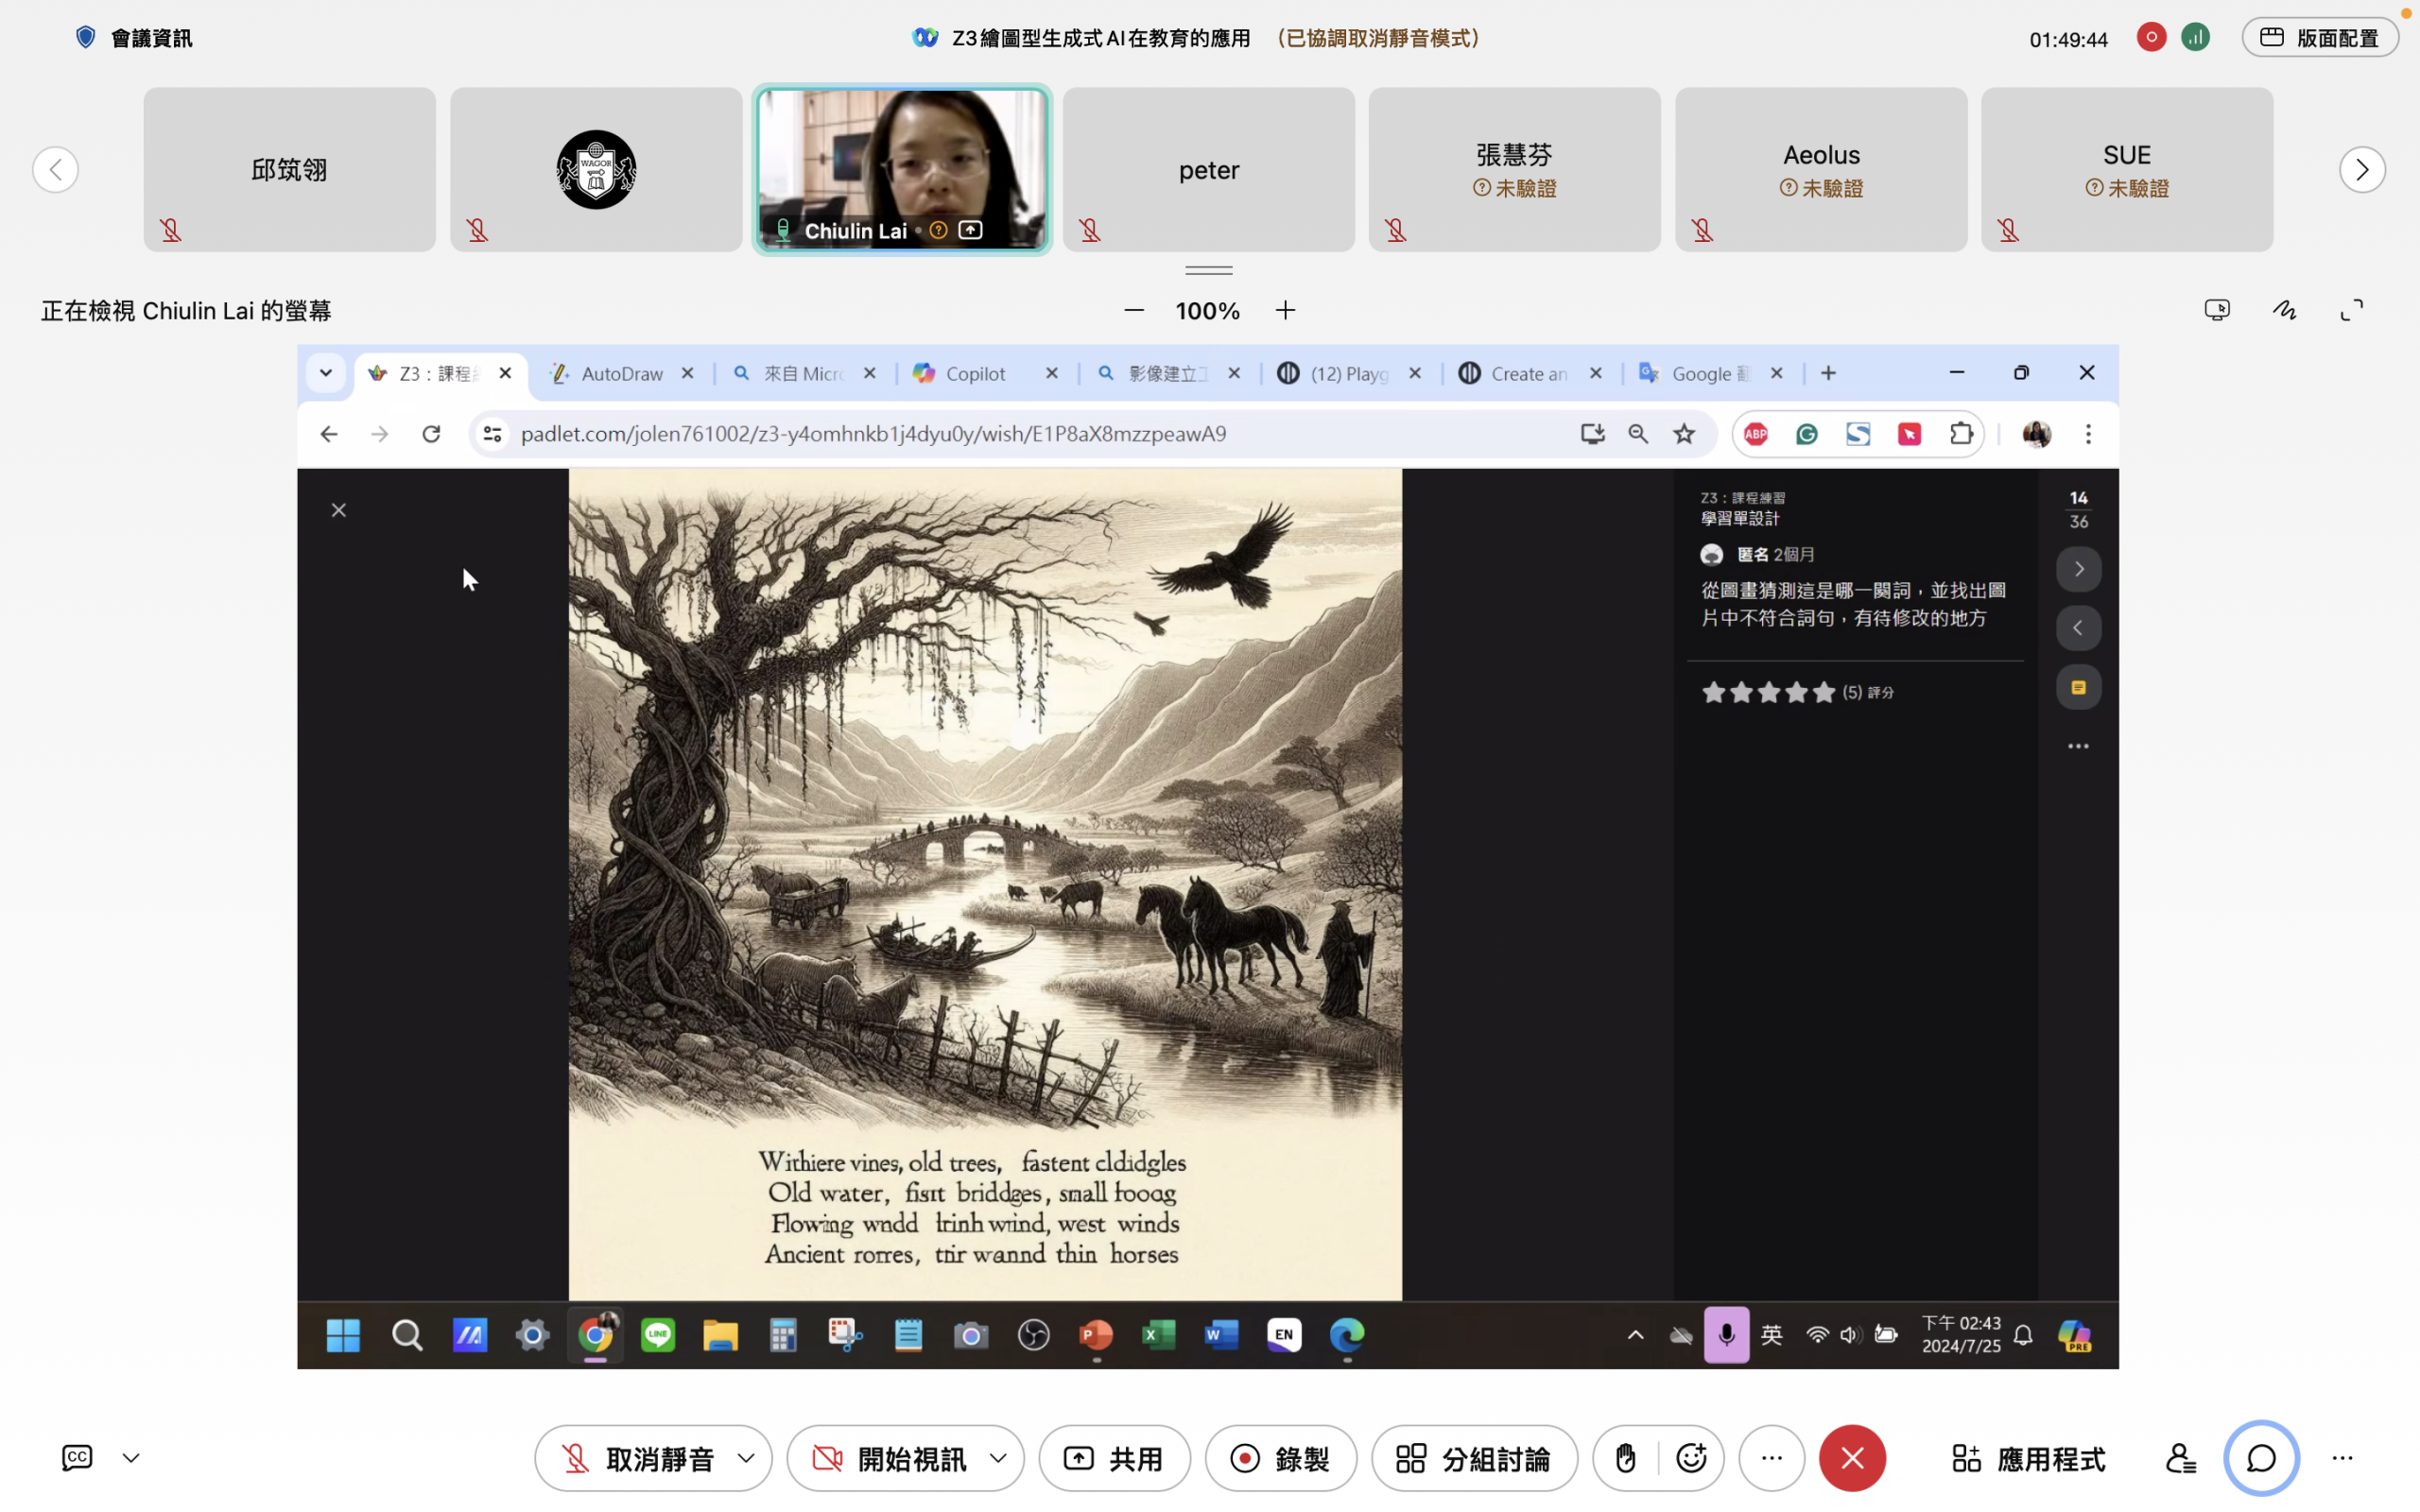Viewport: 2420px width, 1512px height.
Task: Open the participants list icon
Action: pyautogui.click(x=2180, y=1458)
